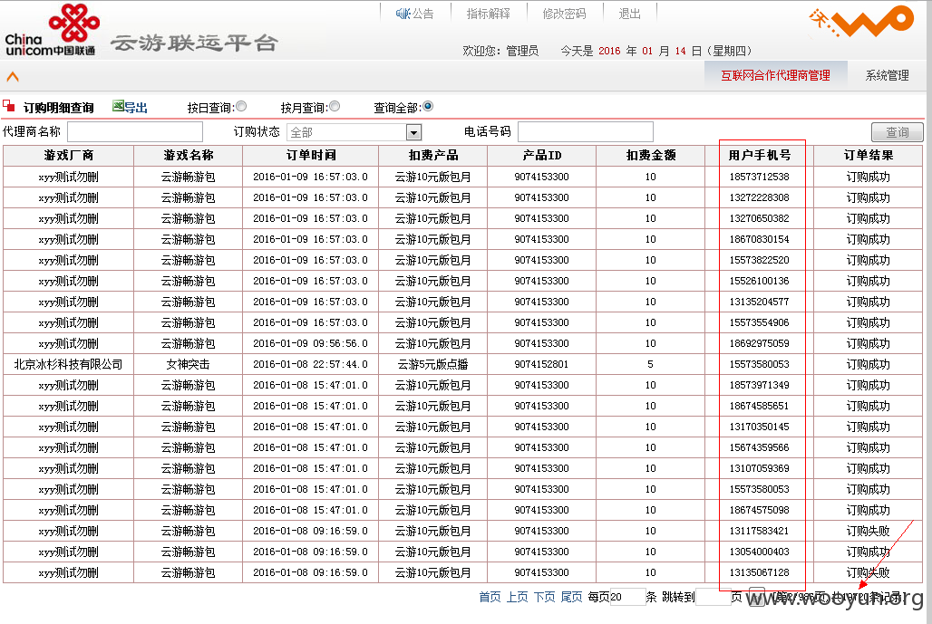
Task: Click the 扣费金额 column header
Action: [x=651, y=156]
